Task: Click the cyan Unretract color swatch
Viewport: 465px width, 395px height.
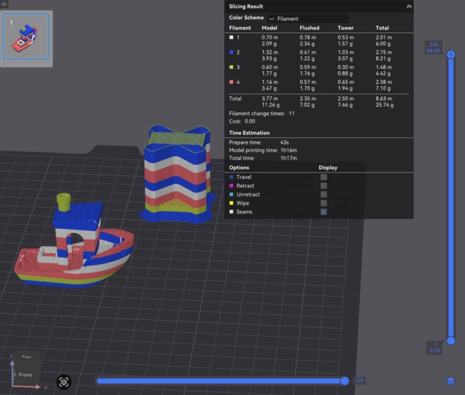Action: [231, 194]
